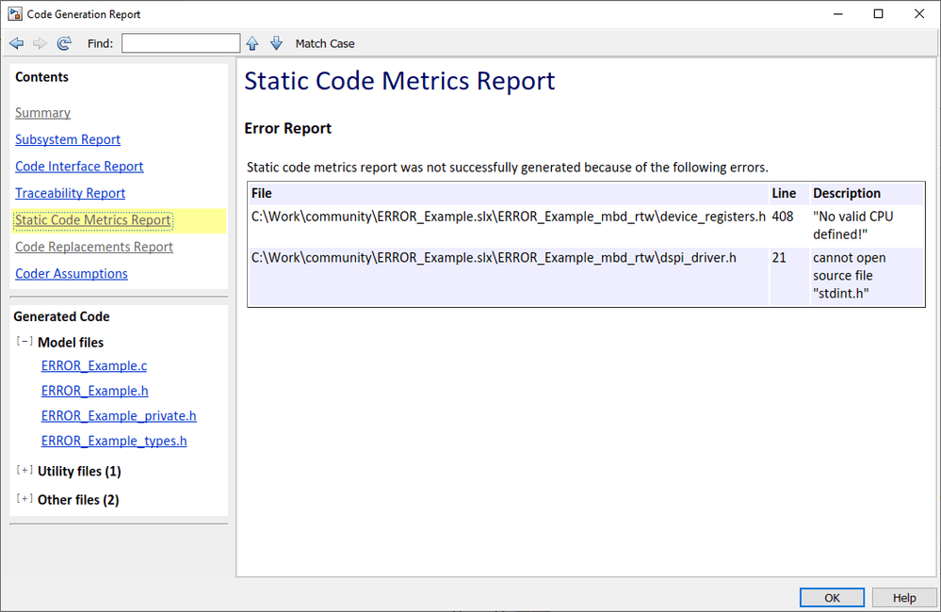Screen dimensions: 941x612
Task: Click the find previous up arrow
Action: 251,42
